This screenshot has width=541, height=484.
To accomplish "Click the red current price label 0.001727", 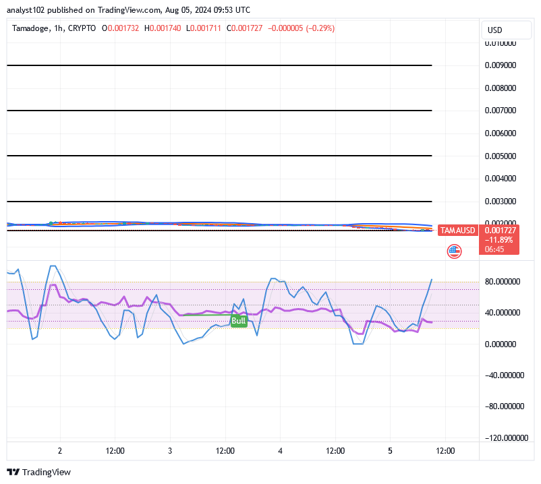I will 499,231.
